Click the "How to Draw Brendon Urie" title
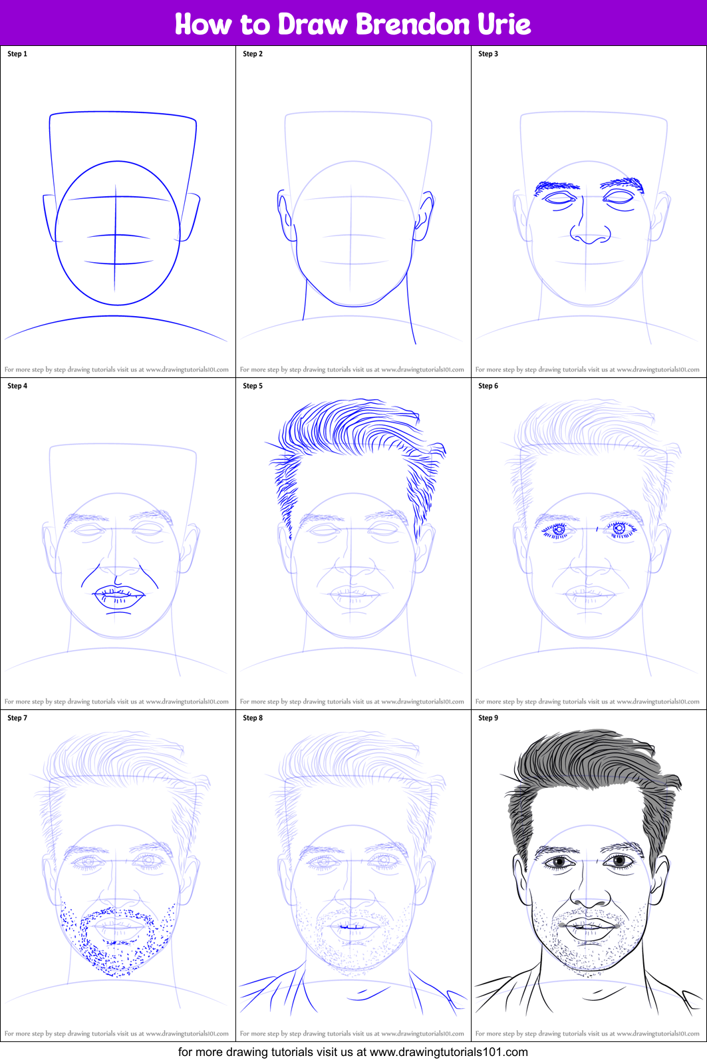 353,24
